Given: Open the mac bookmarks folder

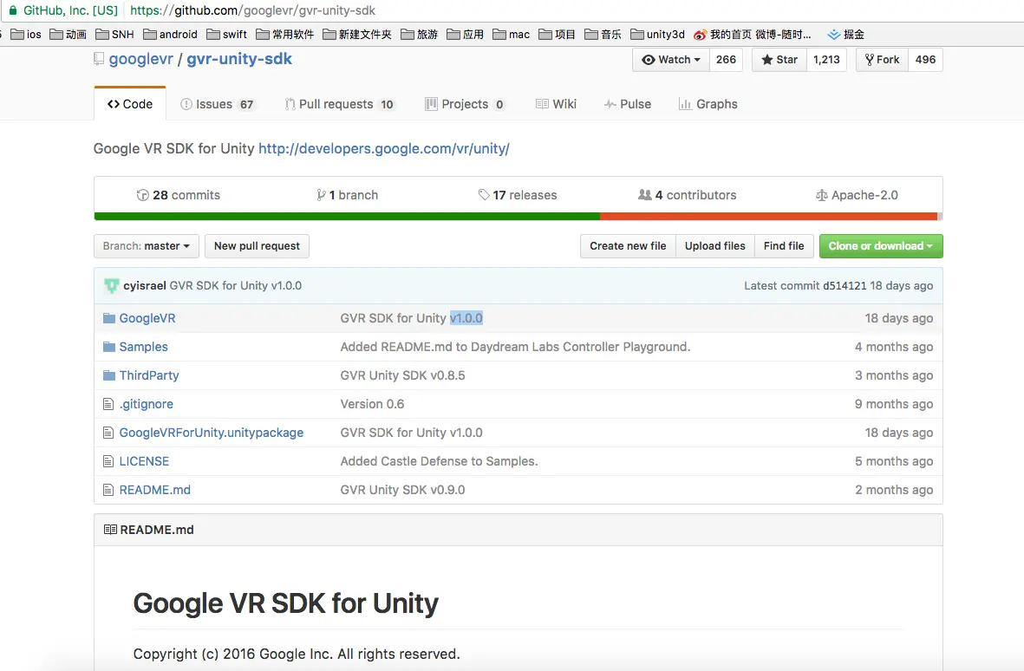Looking at the screenshot, I should tap(512, 34).
